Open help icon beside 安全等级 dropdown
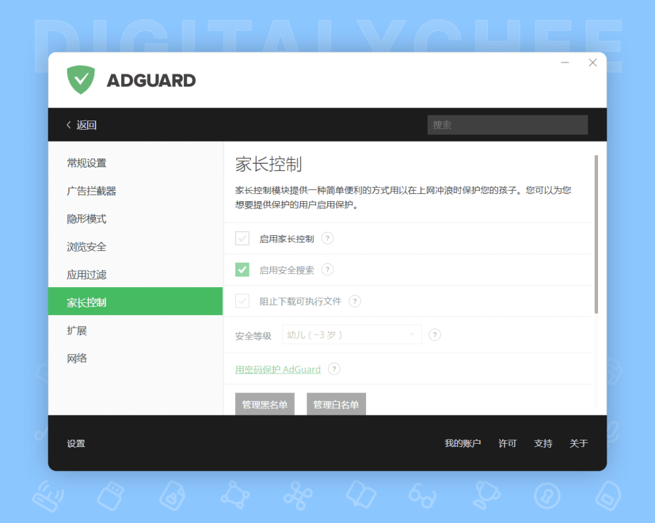 tap(434, 335)
